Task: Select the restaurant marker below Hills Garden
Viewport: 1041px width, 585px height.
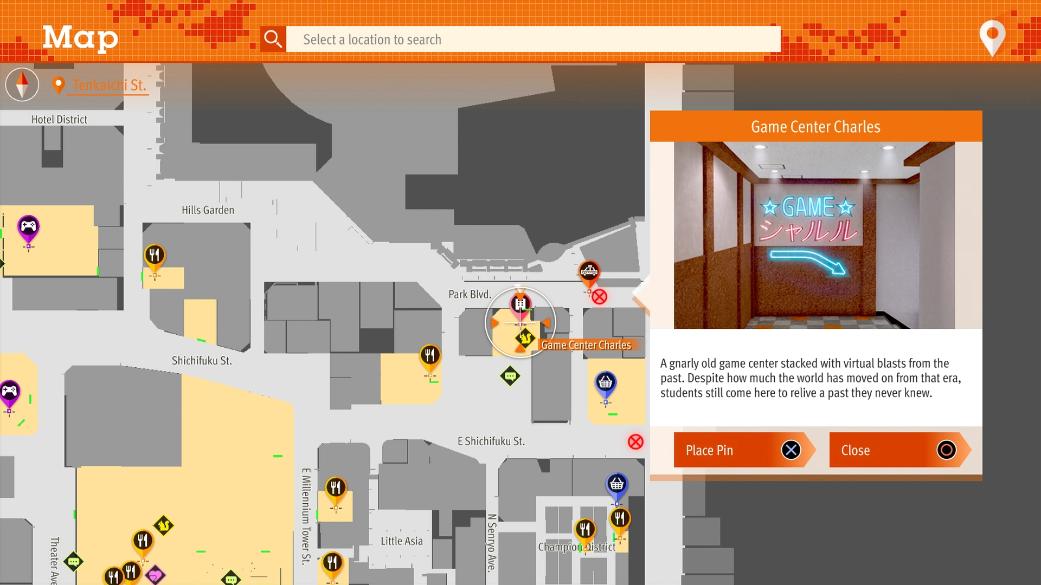Action: [x=155, y=255]
